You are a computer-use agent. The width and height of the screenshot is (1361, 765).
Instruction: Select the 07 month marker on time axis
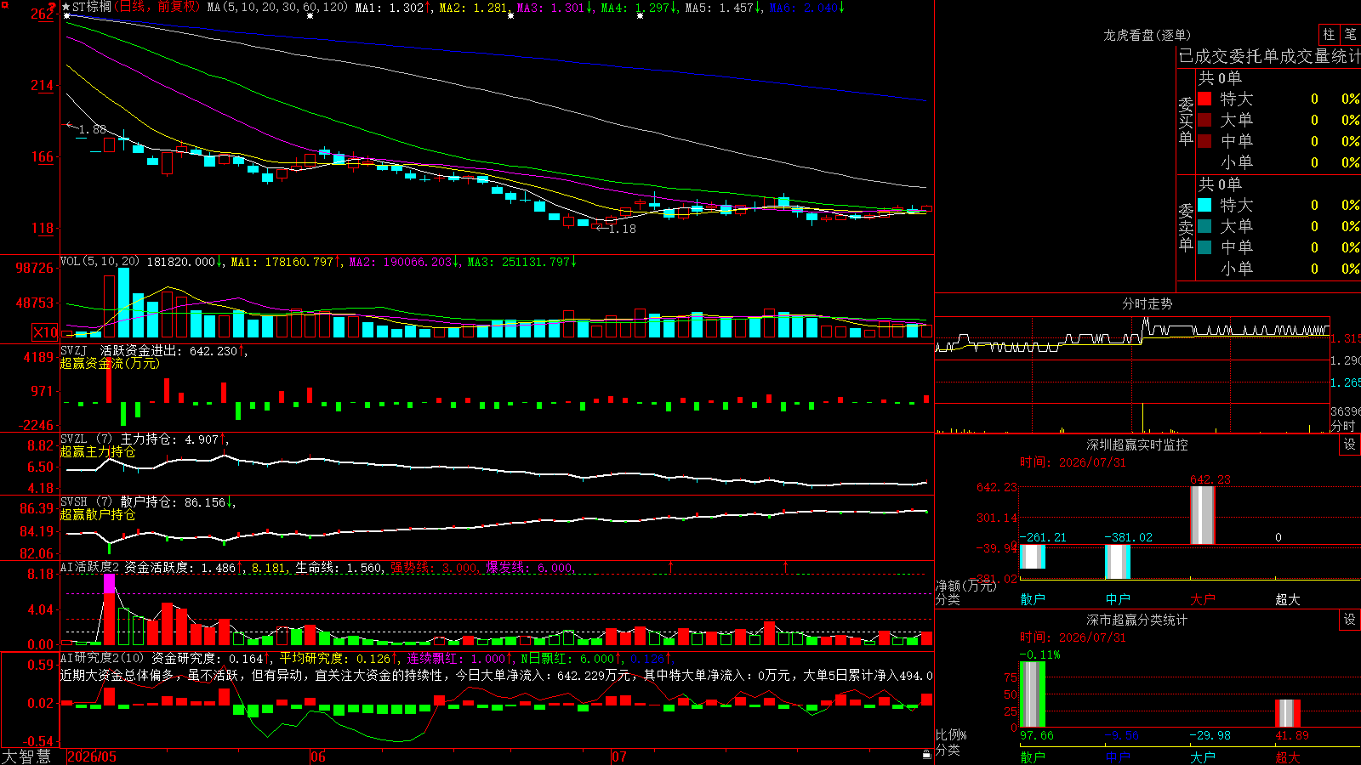coord(619,756)
